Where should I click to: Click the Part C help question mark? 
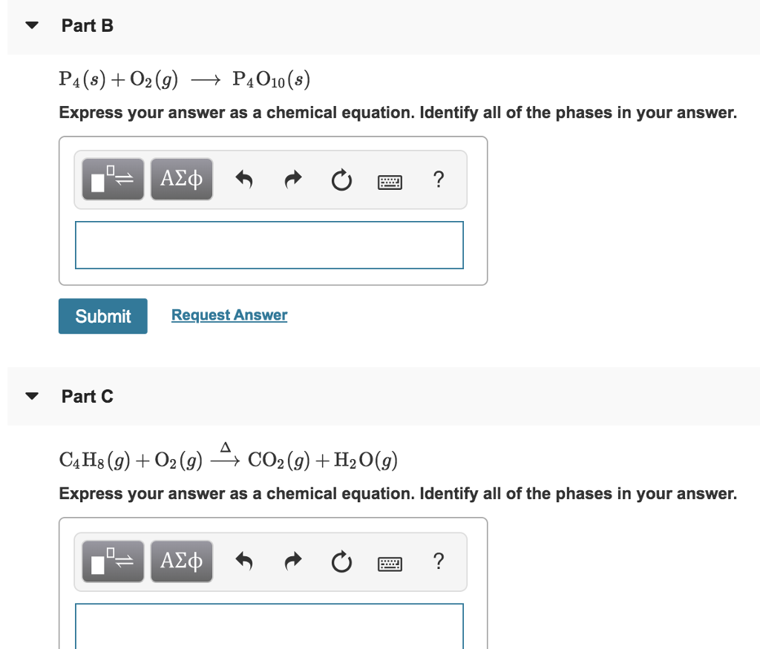pos(439,562)
